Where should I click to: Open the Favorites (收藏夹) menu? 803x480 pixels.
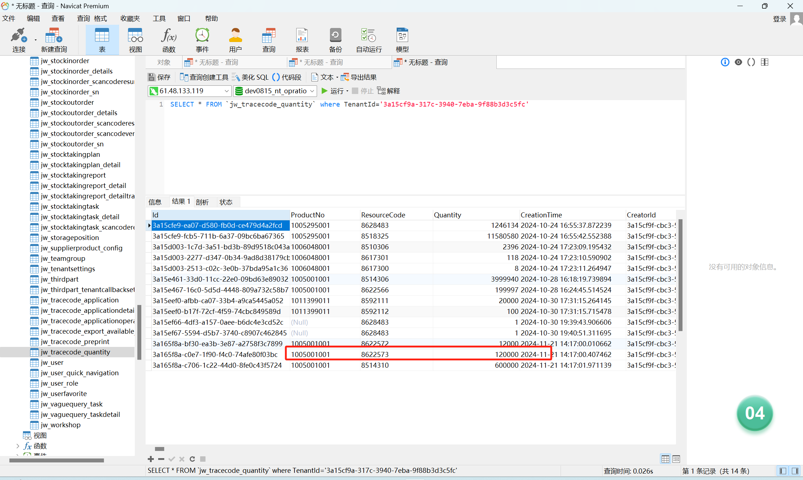(130, 18)
